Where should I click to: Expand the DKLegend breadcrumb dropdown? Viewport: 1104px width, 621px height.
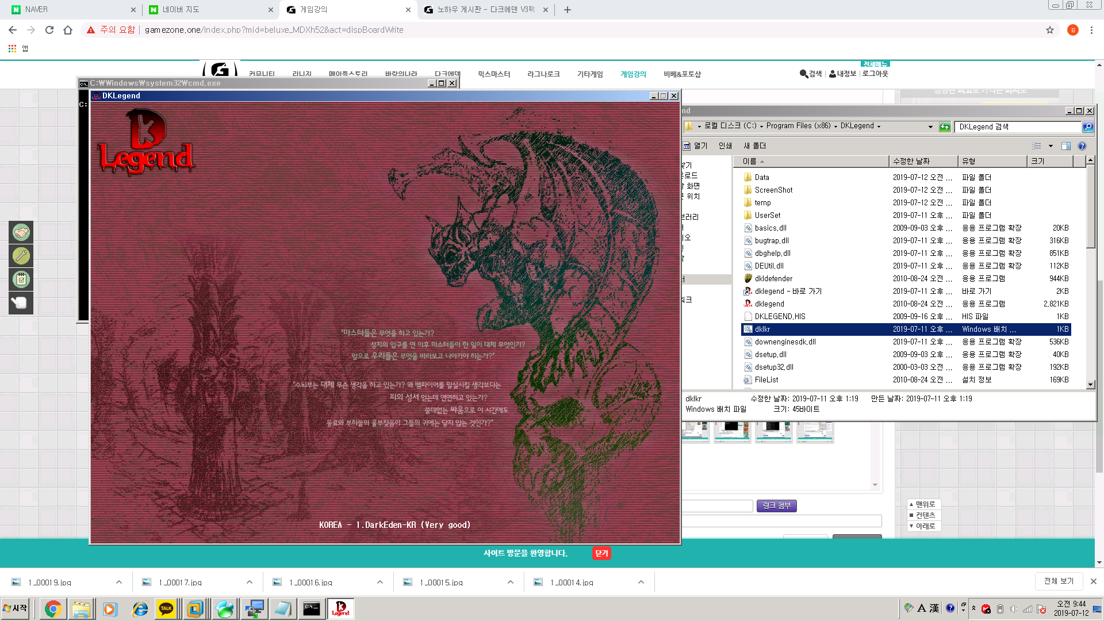879,126
